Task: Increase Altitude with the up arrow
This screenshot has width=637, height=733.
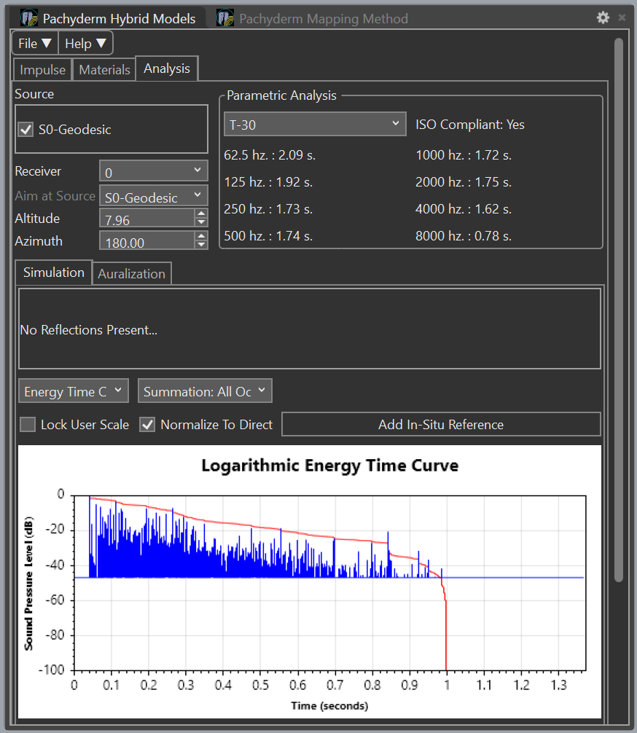Action: click(x=201, y=214)
